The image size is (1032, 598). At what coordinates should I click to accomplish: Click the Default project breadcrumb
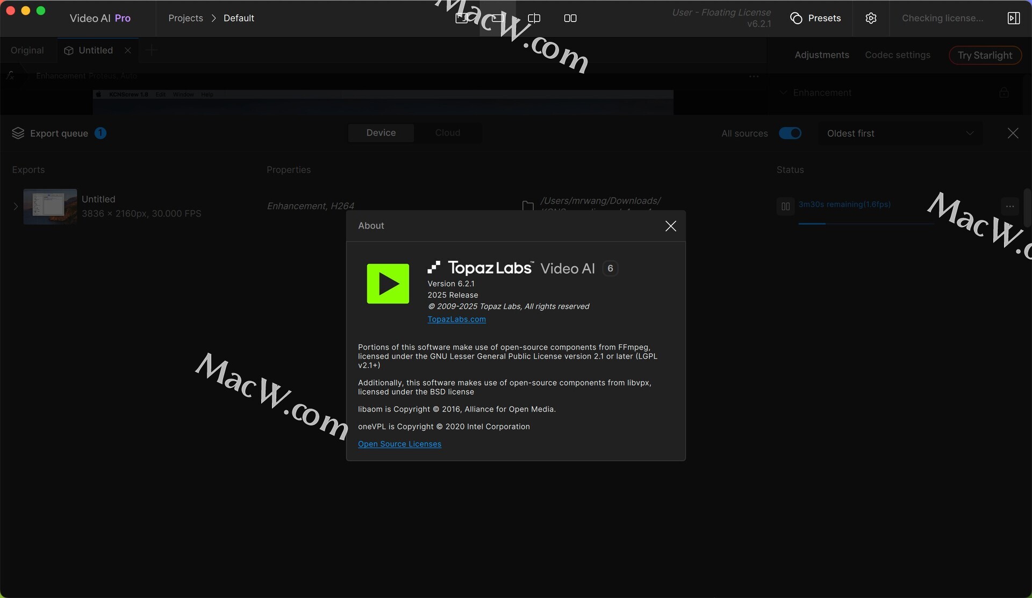pos(239,18)
